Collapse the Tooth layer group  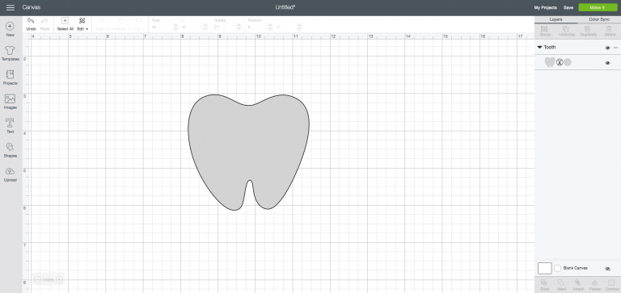click(x=539, y=47)
